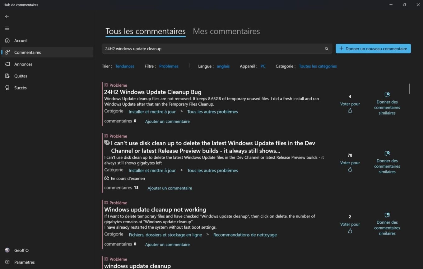Give similar feedback icon for not working post
This screenshot has width=423, height=269.
[x=387, y=215]
